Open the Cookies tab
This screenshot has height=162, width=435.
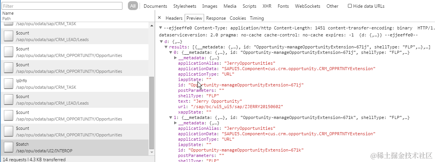tap(238, 18)
